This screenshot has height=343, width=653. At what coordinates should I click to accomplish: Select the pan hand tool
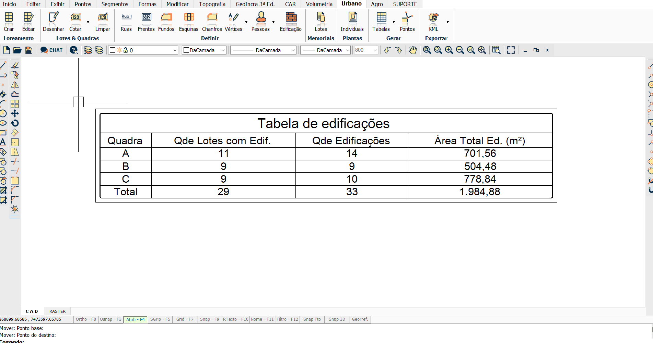tap(412, 50)
